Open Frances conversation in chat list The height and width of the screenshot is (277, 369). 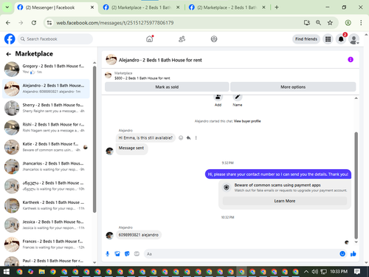point(46,244)
